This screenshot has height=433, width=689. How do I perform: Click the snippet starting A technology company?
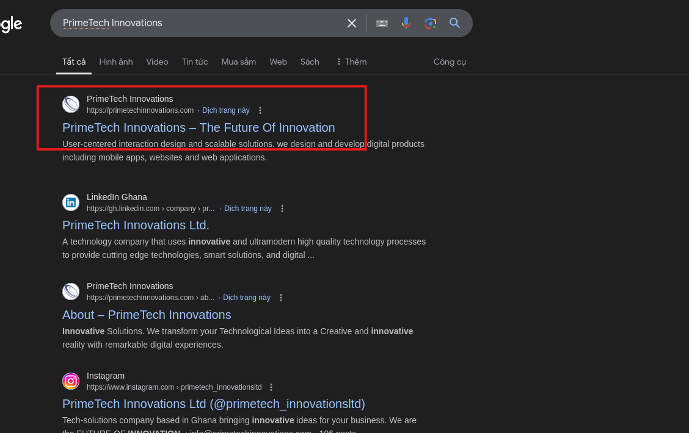244,248
